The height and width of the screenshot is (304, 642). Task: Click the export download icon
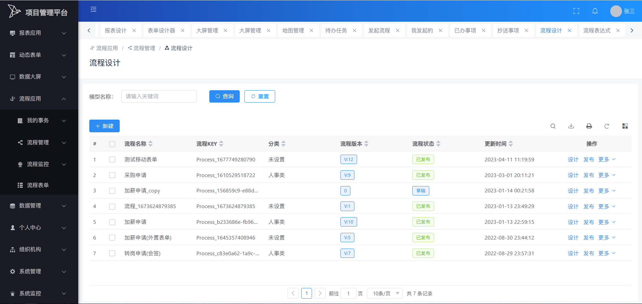571,126
